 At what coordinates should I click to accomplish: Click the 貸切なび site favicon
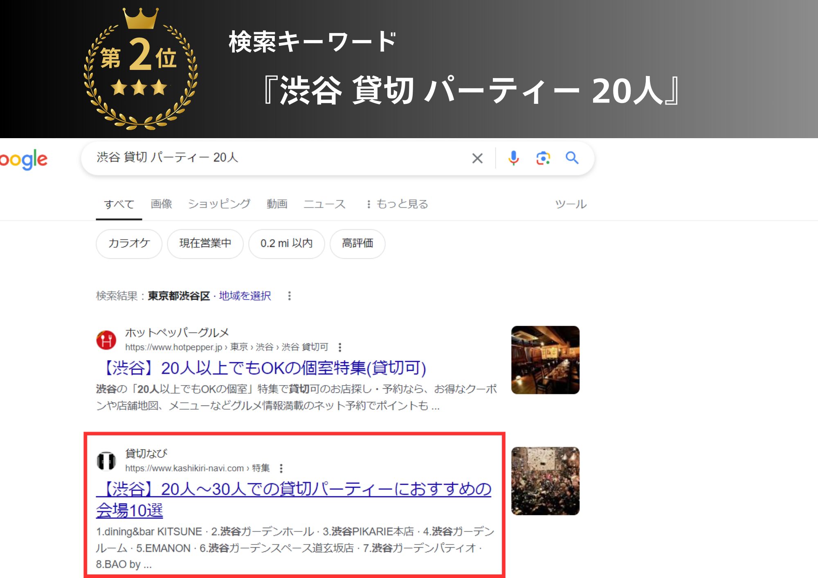point(106,461)
